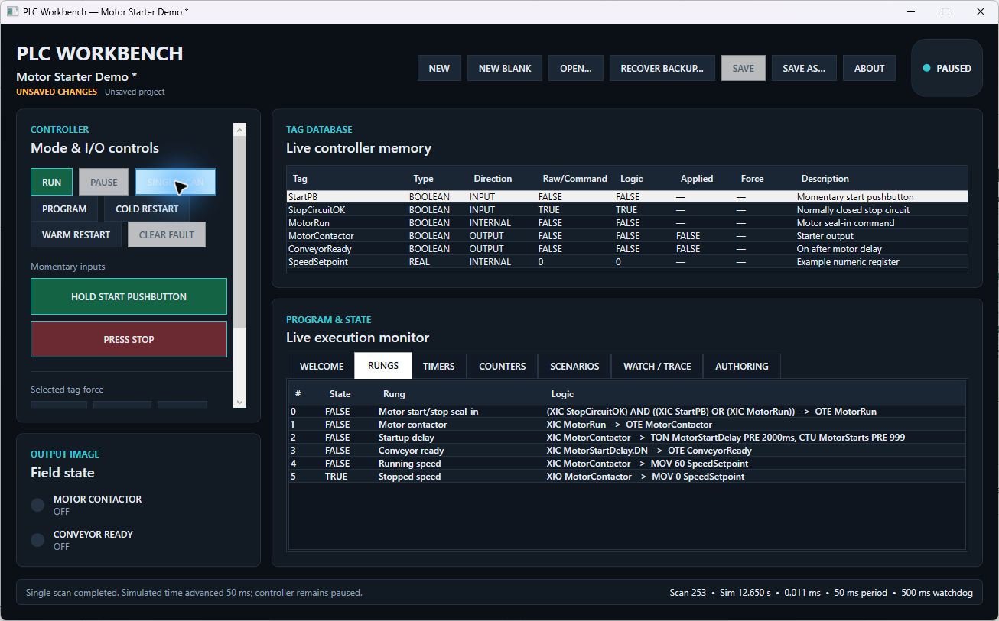
Task: Select the SpeedSetpoint tag row
Action: (x=627, y=262)
